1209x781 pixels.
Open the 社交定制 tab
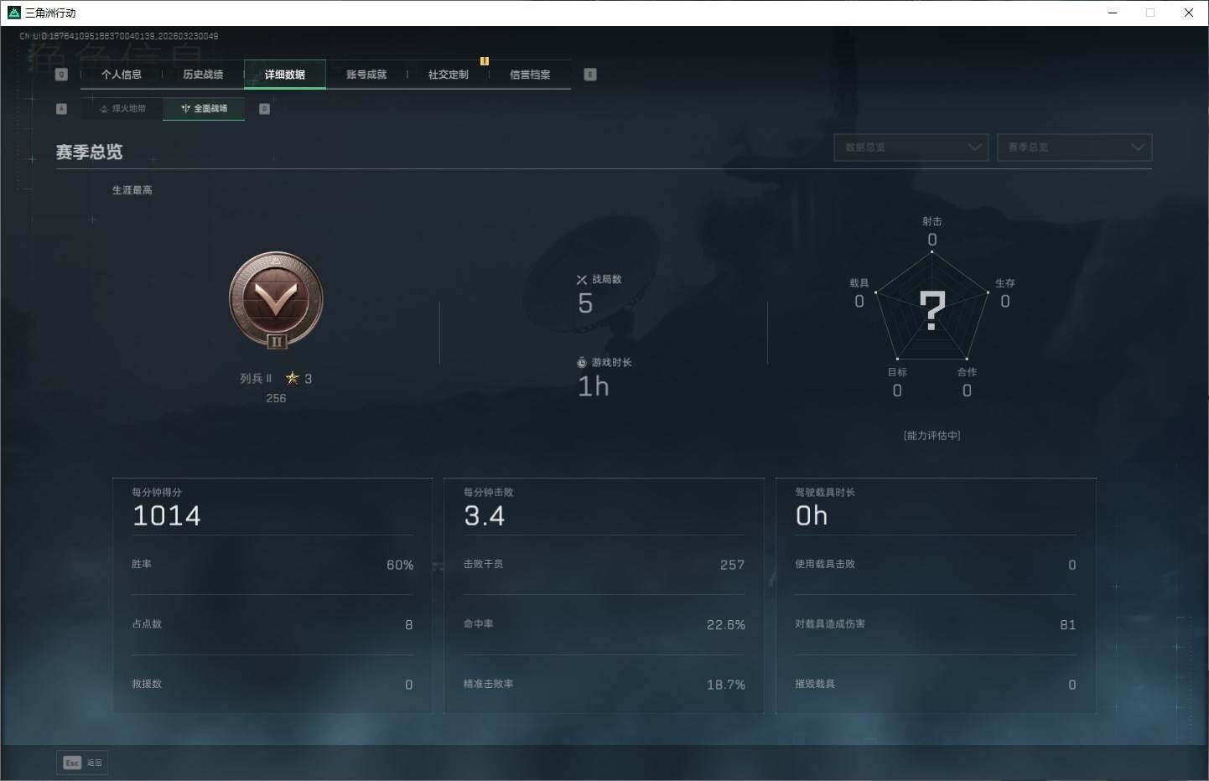[x=449, y=75]
